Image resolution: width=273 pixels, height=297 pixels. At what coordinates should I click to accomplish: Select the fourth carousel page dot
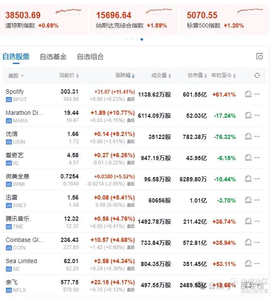pos(142,39)
